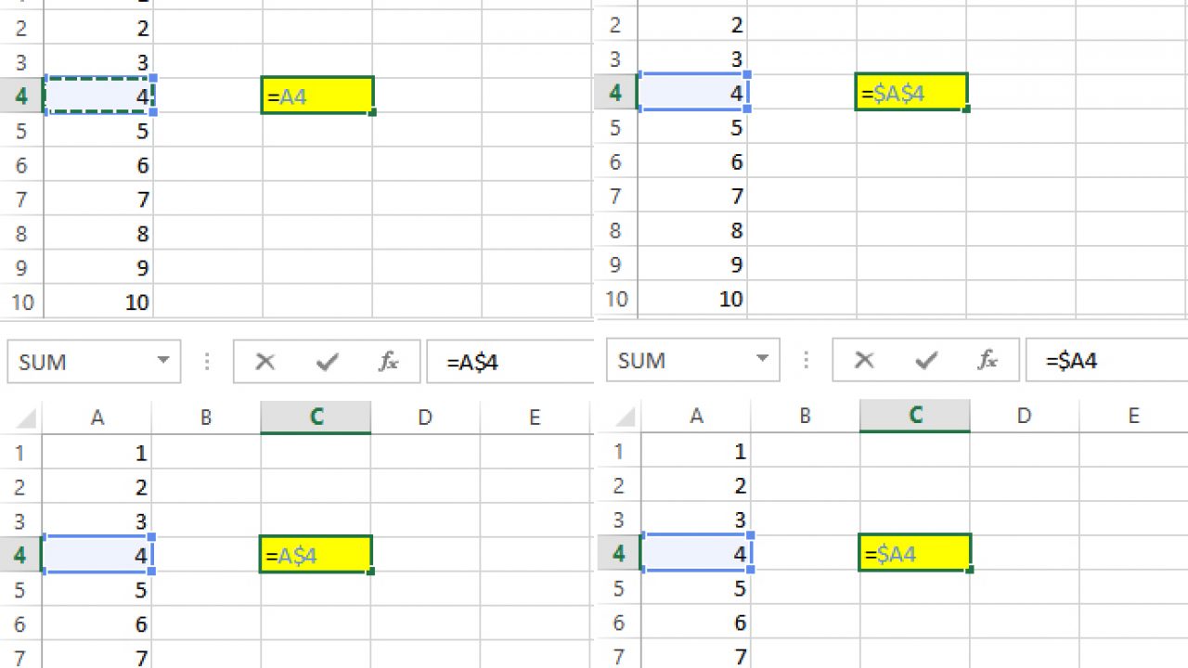Select column B header in bottom-left sheet
The height and width of the screenshot is (668, 1188).
(x=206, y=418)
